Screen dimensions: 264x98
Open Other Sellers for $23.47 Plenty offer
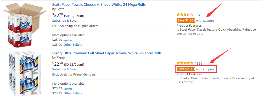click(73, 93)
